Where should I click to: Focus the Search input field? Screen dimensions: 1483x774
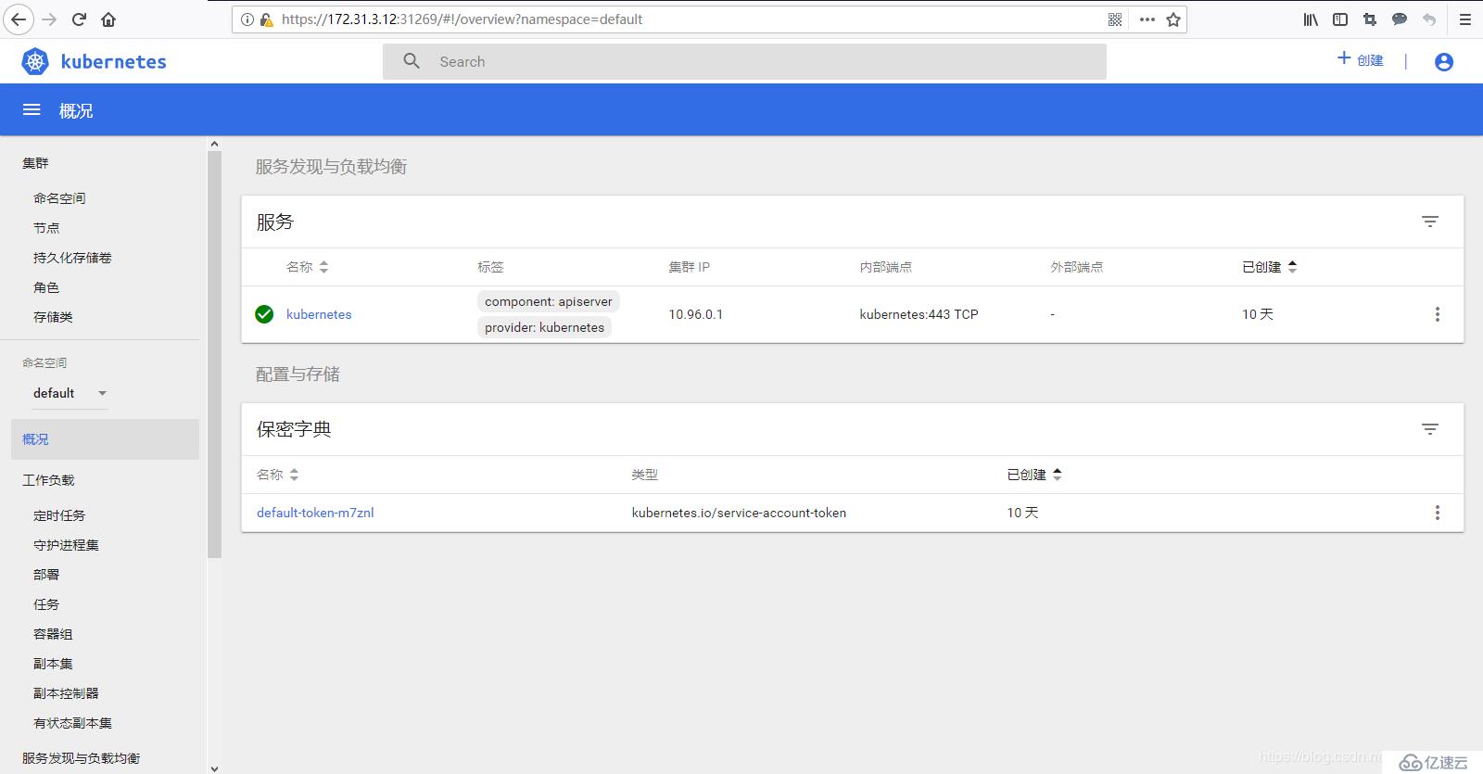[x=744, y=61]
